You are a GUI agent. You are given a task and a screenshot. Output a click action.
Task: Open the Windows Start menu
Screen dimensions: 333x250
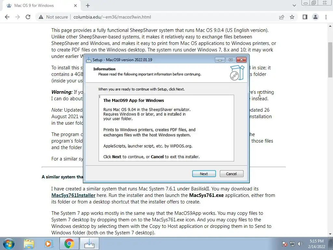tap(8, 243)
